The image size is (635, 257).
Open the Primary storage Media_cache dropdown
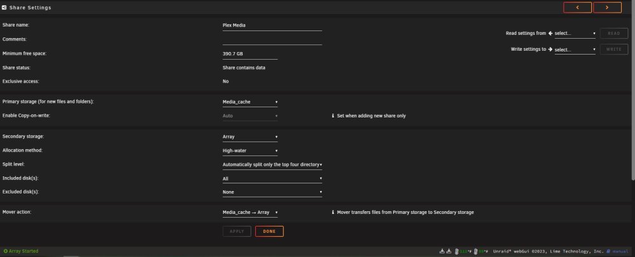[x=250, y=102]
